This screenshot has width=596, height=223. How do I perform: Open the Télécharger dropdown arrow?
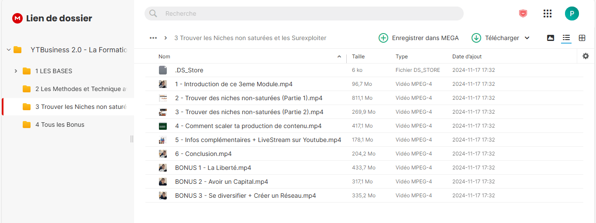pos(527,38)
